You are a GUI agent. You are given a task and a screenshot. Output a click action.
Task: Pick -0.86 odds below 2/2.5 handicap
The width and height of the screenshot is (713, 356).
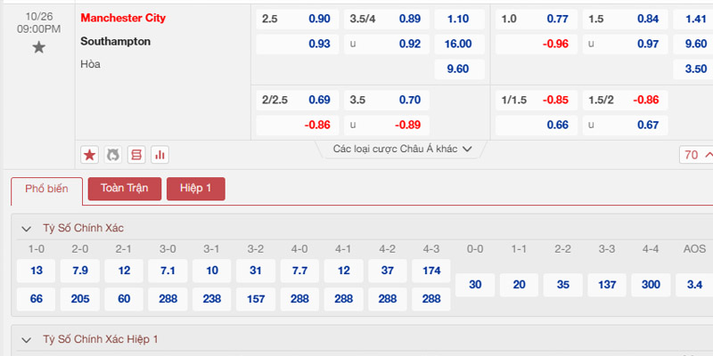point(298,125)
